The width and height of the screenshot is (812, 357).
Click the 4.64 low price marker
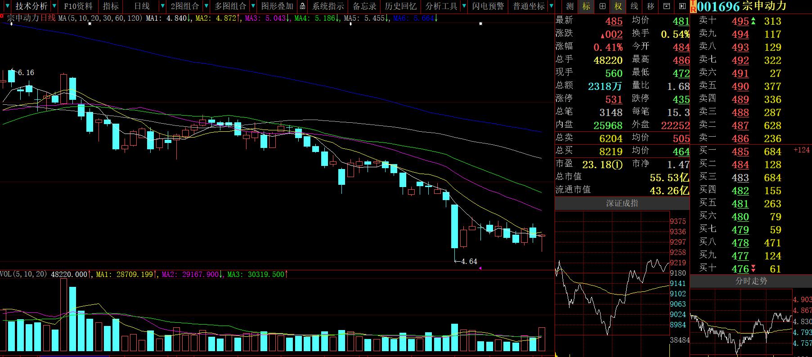[469, 261]
